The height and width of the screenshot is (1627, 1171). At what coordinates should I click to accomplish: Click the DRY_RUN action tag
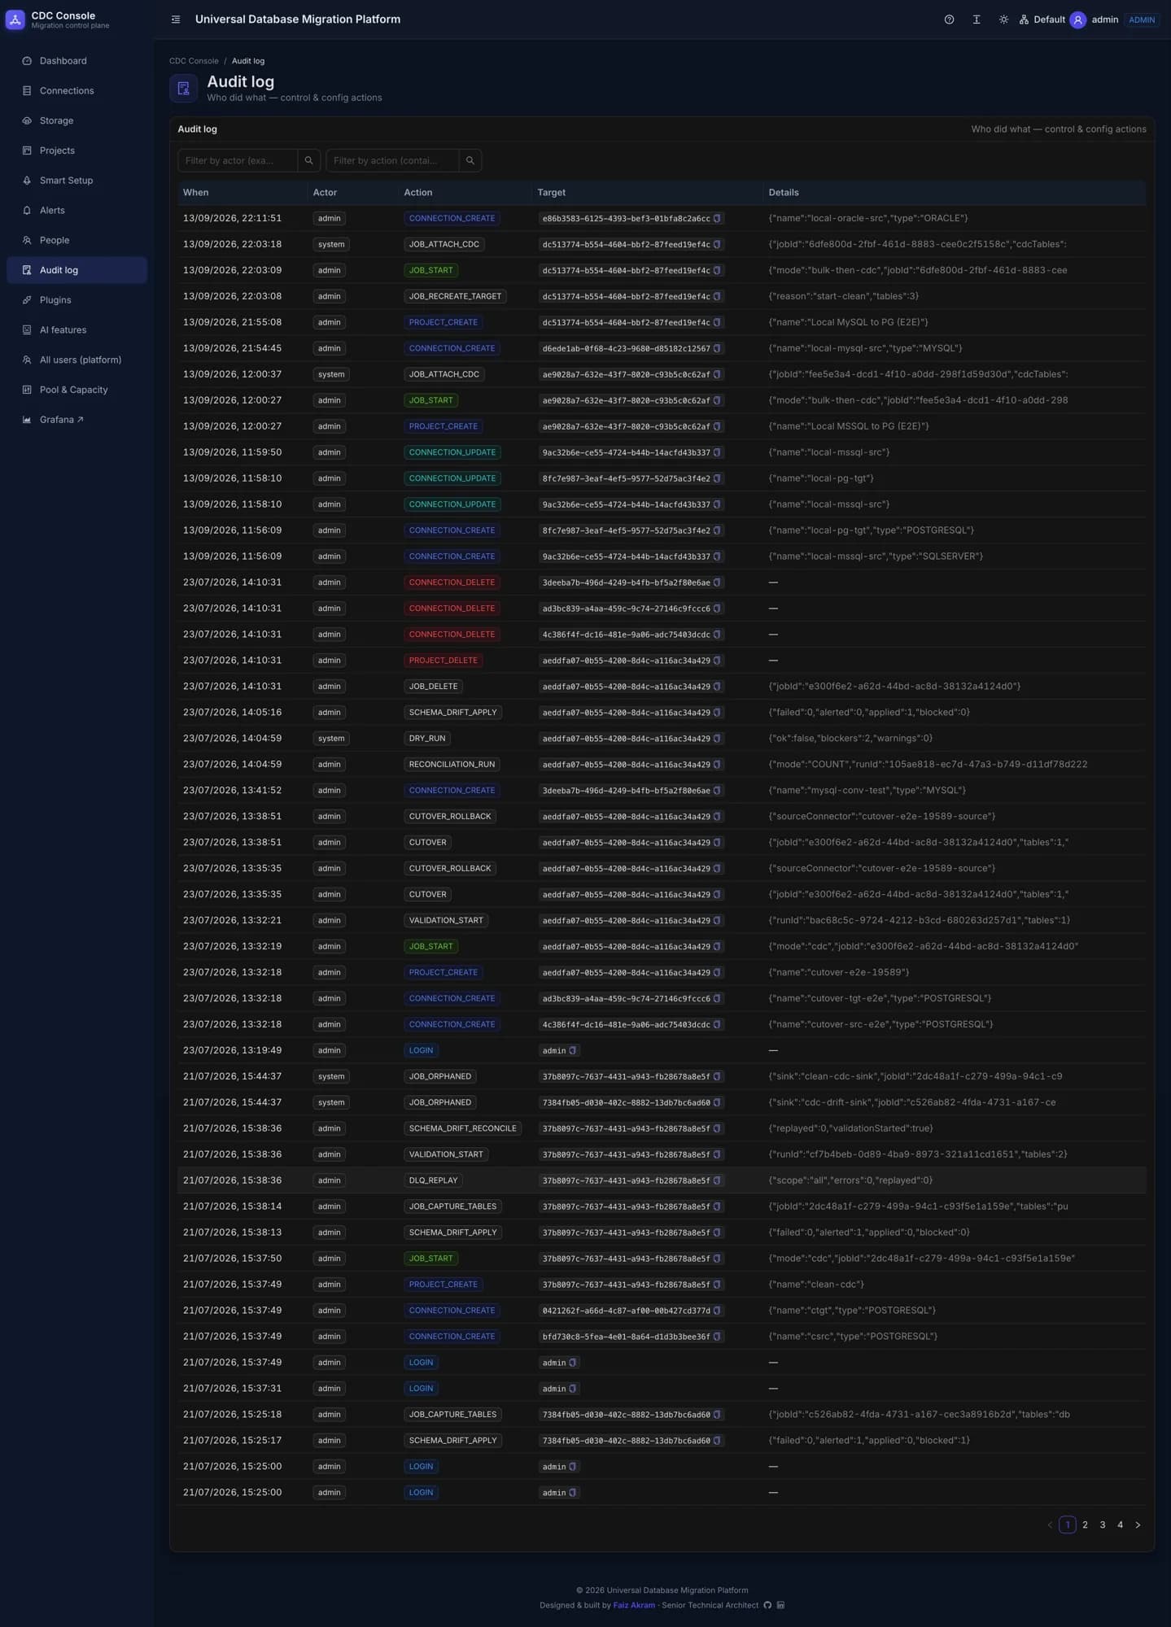[x=427, y=739]
